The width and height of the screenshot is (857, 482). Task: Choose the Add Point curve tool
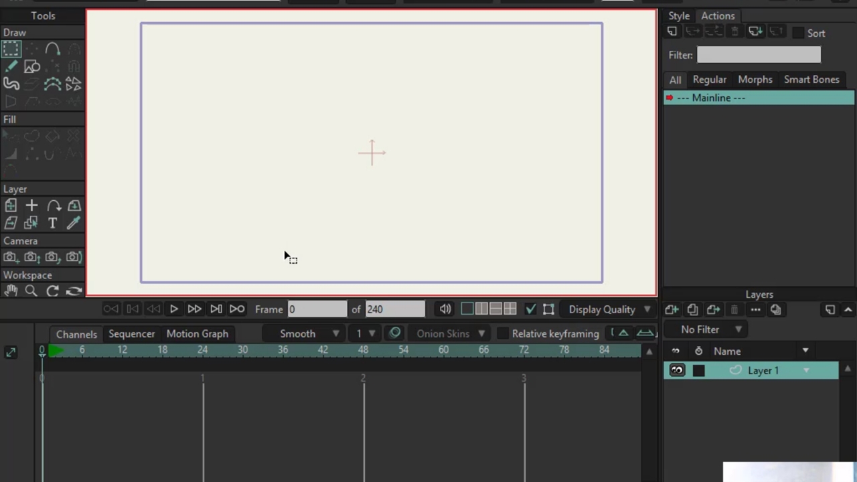click(x=53, y=49)
